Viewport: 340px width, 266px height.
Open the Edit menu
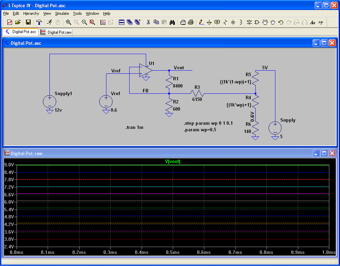coord(16,13)
